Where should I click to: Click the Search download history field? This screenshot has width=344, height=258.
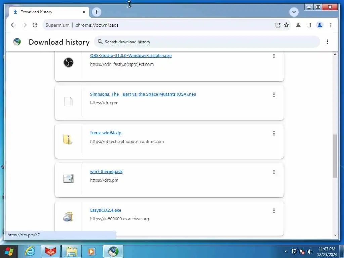point(207,42)
